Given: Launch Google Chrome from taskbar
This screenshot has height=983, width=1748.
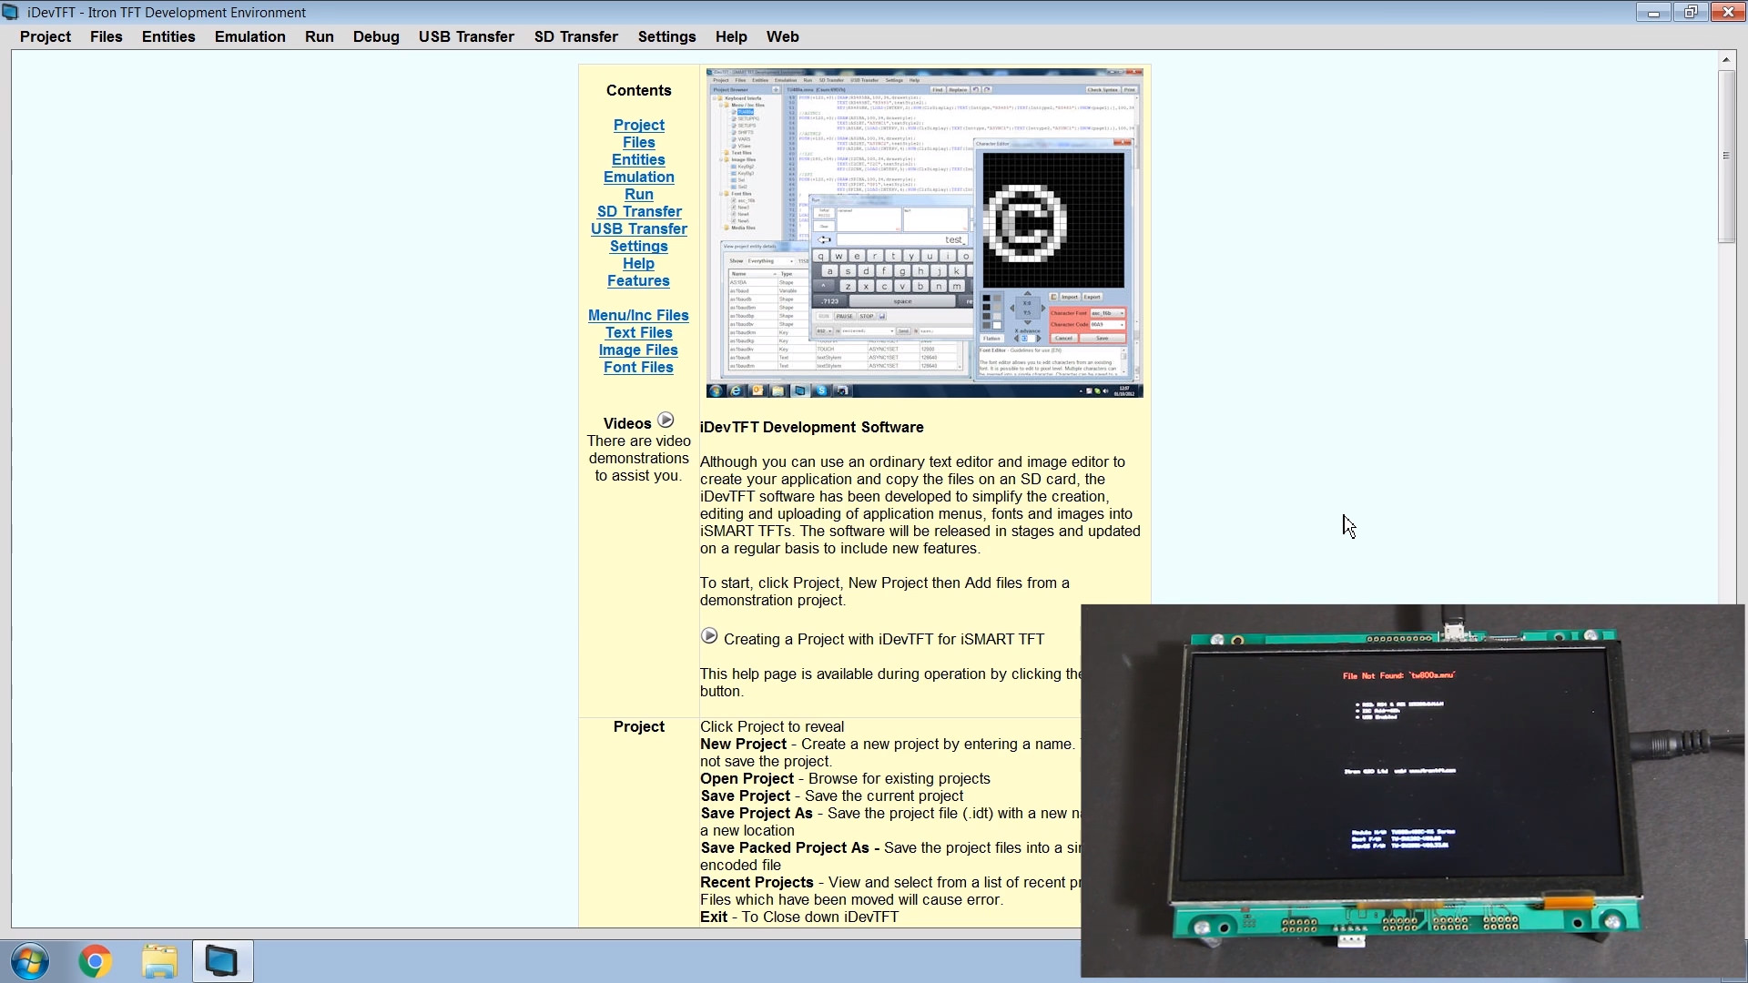Looking at the screenshot, I should click(x=96, y=961).
